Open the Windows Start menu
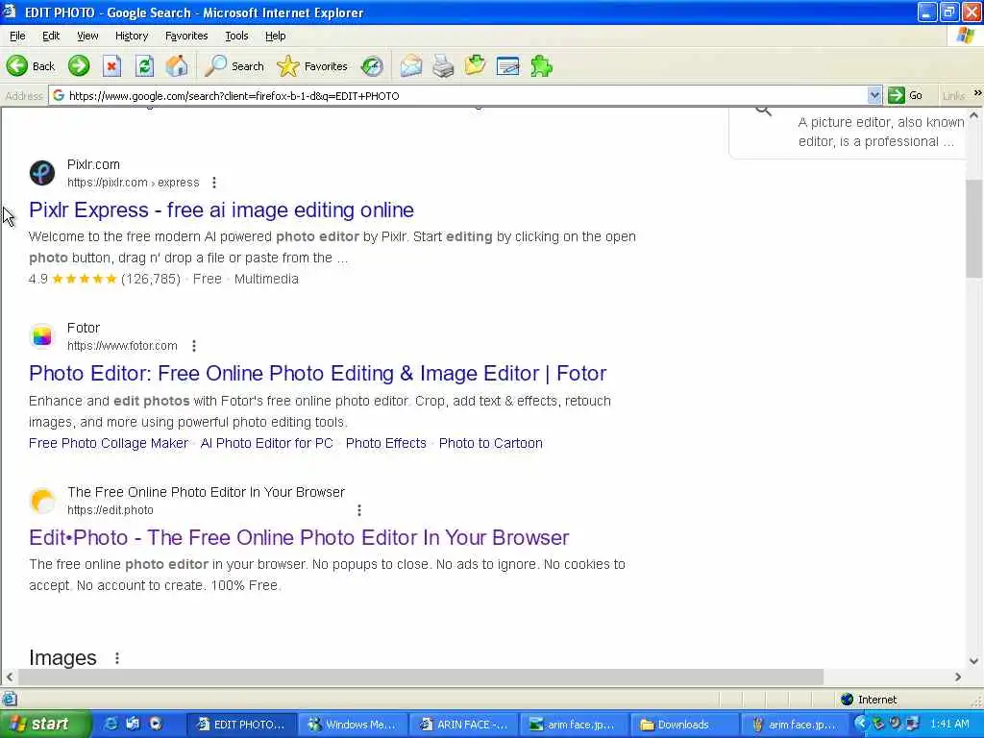The width and height of the screenshot is (984, 738). pyautogui.click(x=45, y=724)
